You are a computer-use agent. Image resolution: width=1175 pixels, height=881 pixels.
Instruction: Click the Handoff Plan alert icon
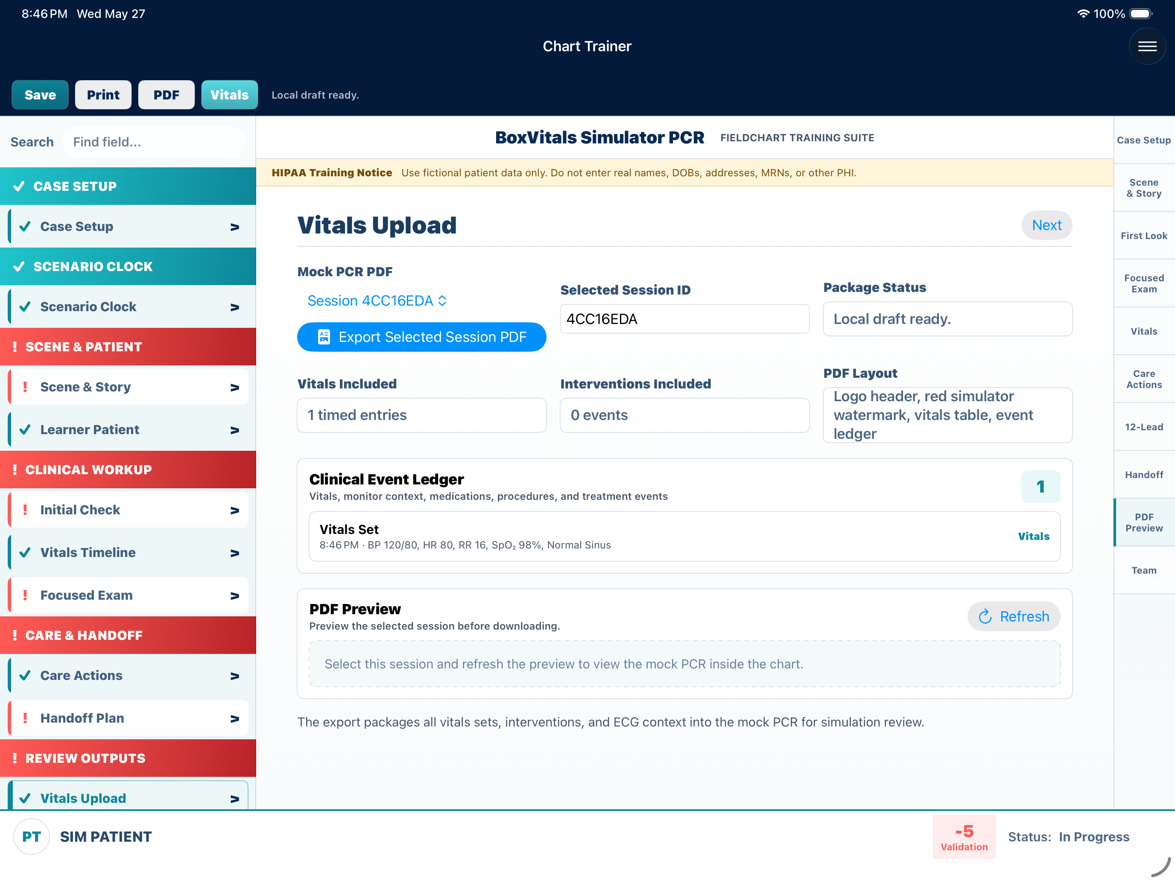[24, 718]
